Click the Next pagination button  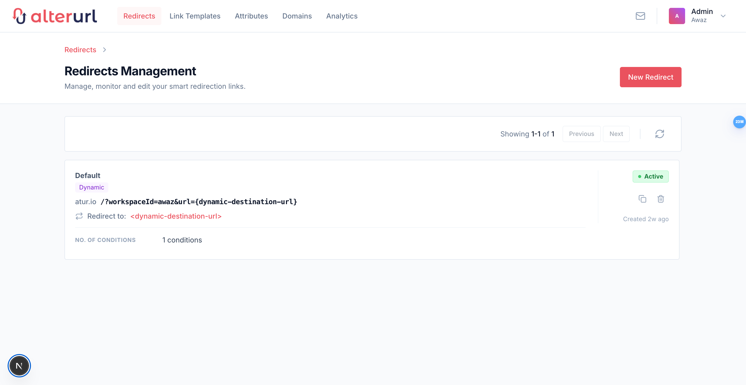pos(616,134)
